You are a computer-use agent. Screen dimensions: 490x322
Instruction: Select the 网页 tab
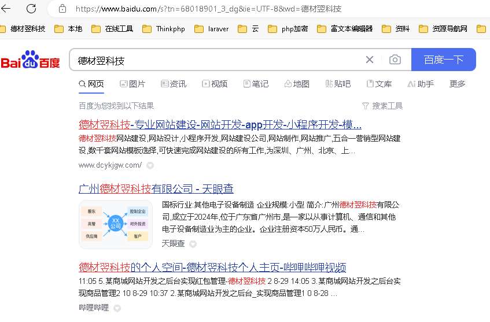pos(91,84)
